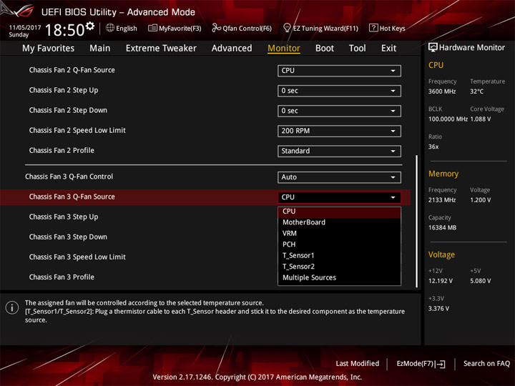The image size is (515, 386).
Task: Select the Monitor tab
Action: 284,49
